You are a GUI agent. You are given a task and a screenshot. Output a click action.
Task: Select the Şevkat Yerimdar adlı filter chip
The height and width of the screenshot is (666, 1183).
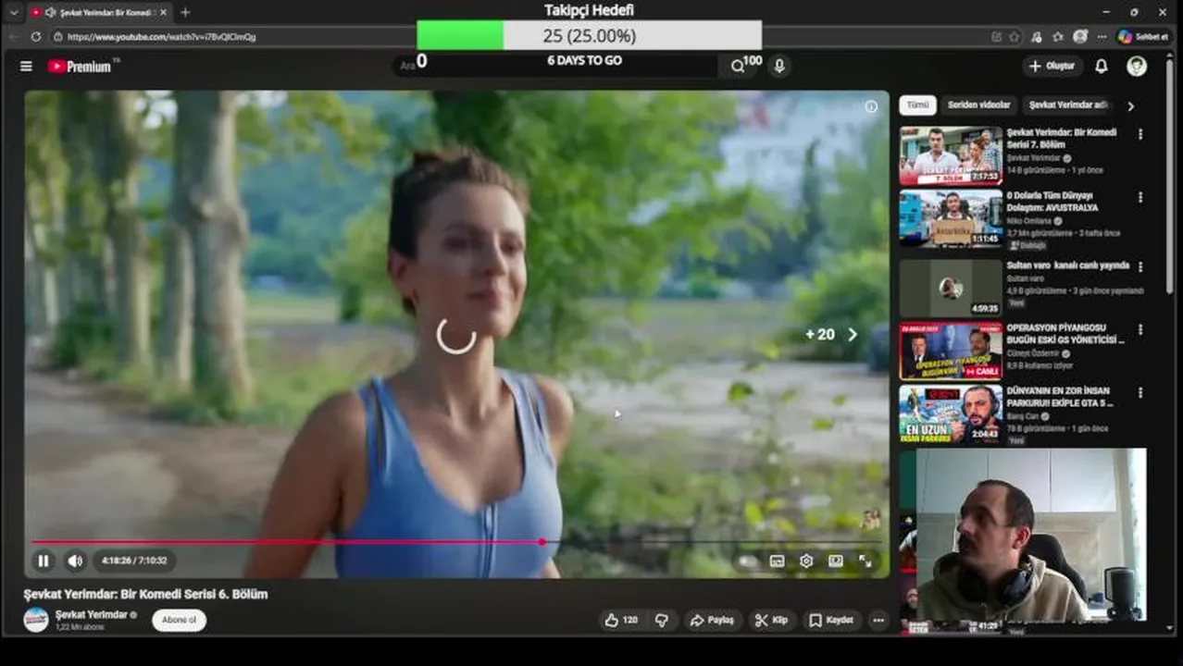pyautogui.click(x=1067, y=105)
